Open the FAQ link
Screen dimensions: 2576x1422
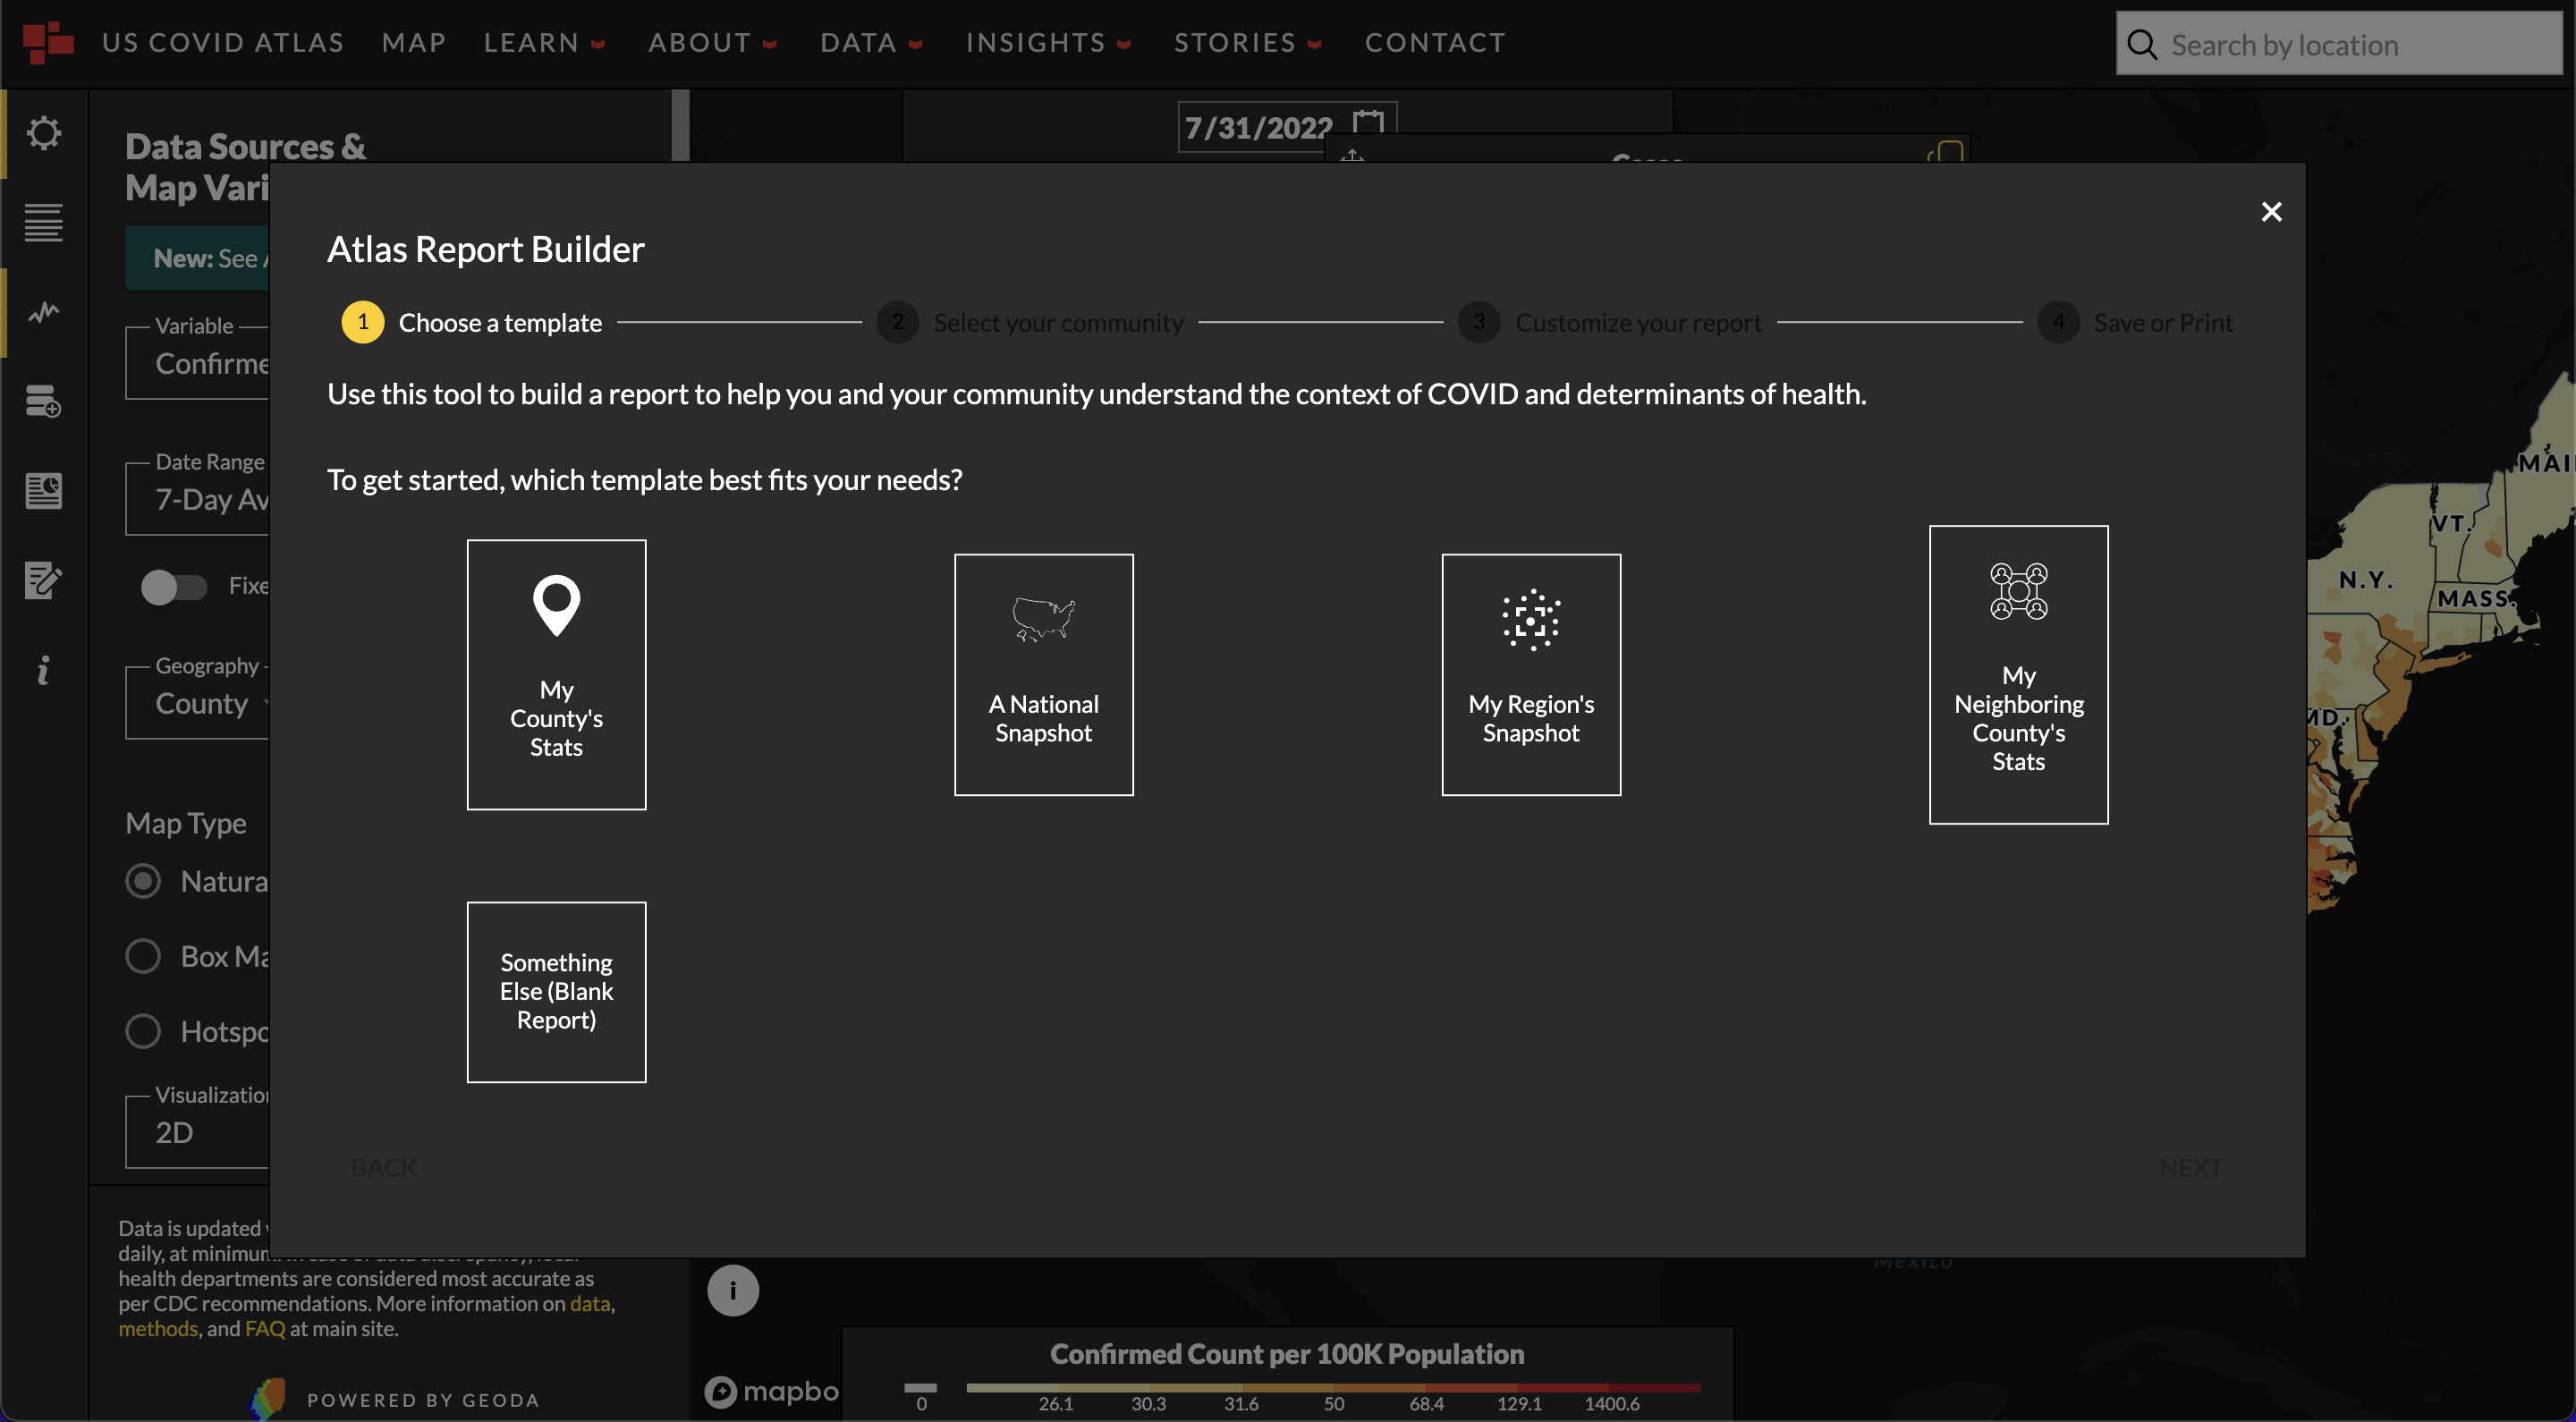(265, 1329)
